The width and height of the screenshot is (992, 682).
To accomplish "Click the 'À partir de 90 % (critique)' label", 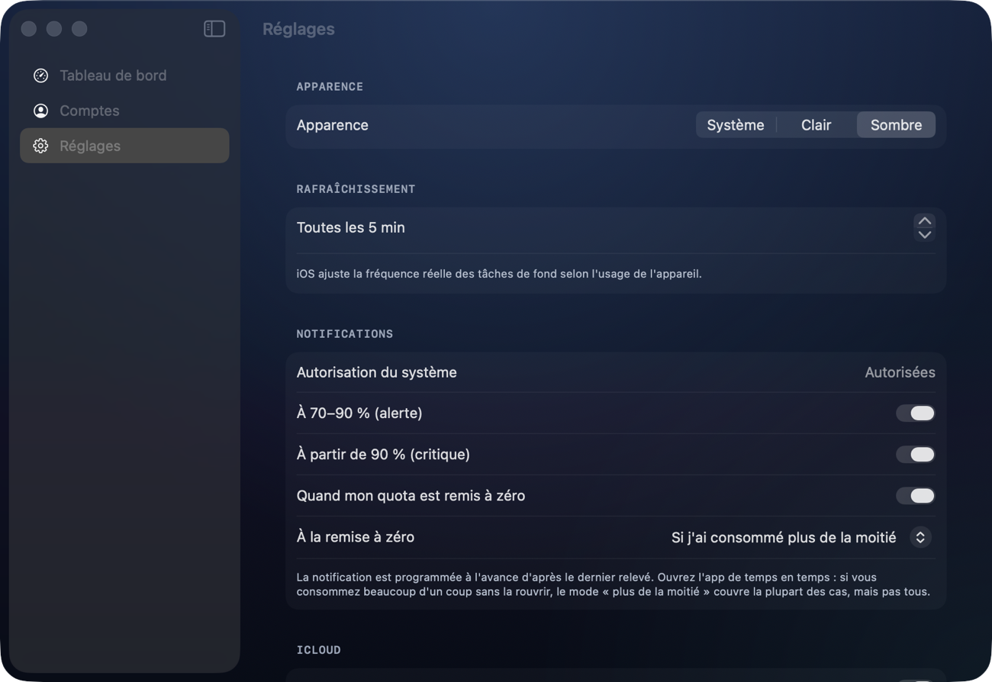I will point(383,455).
